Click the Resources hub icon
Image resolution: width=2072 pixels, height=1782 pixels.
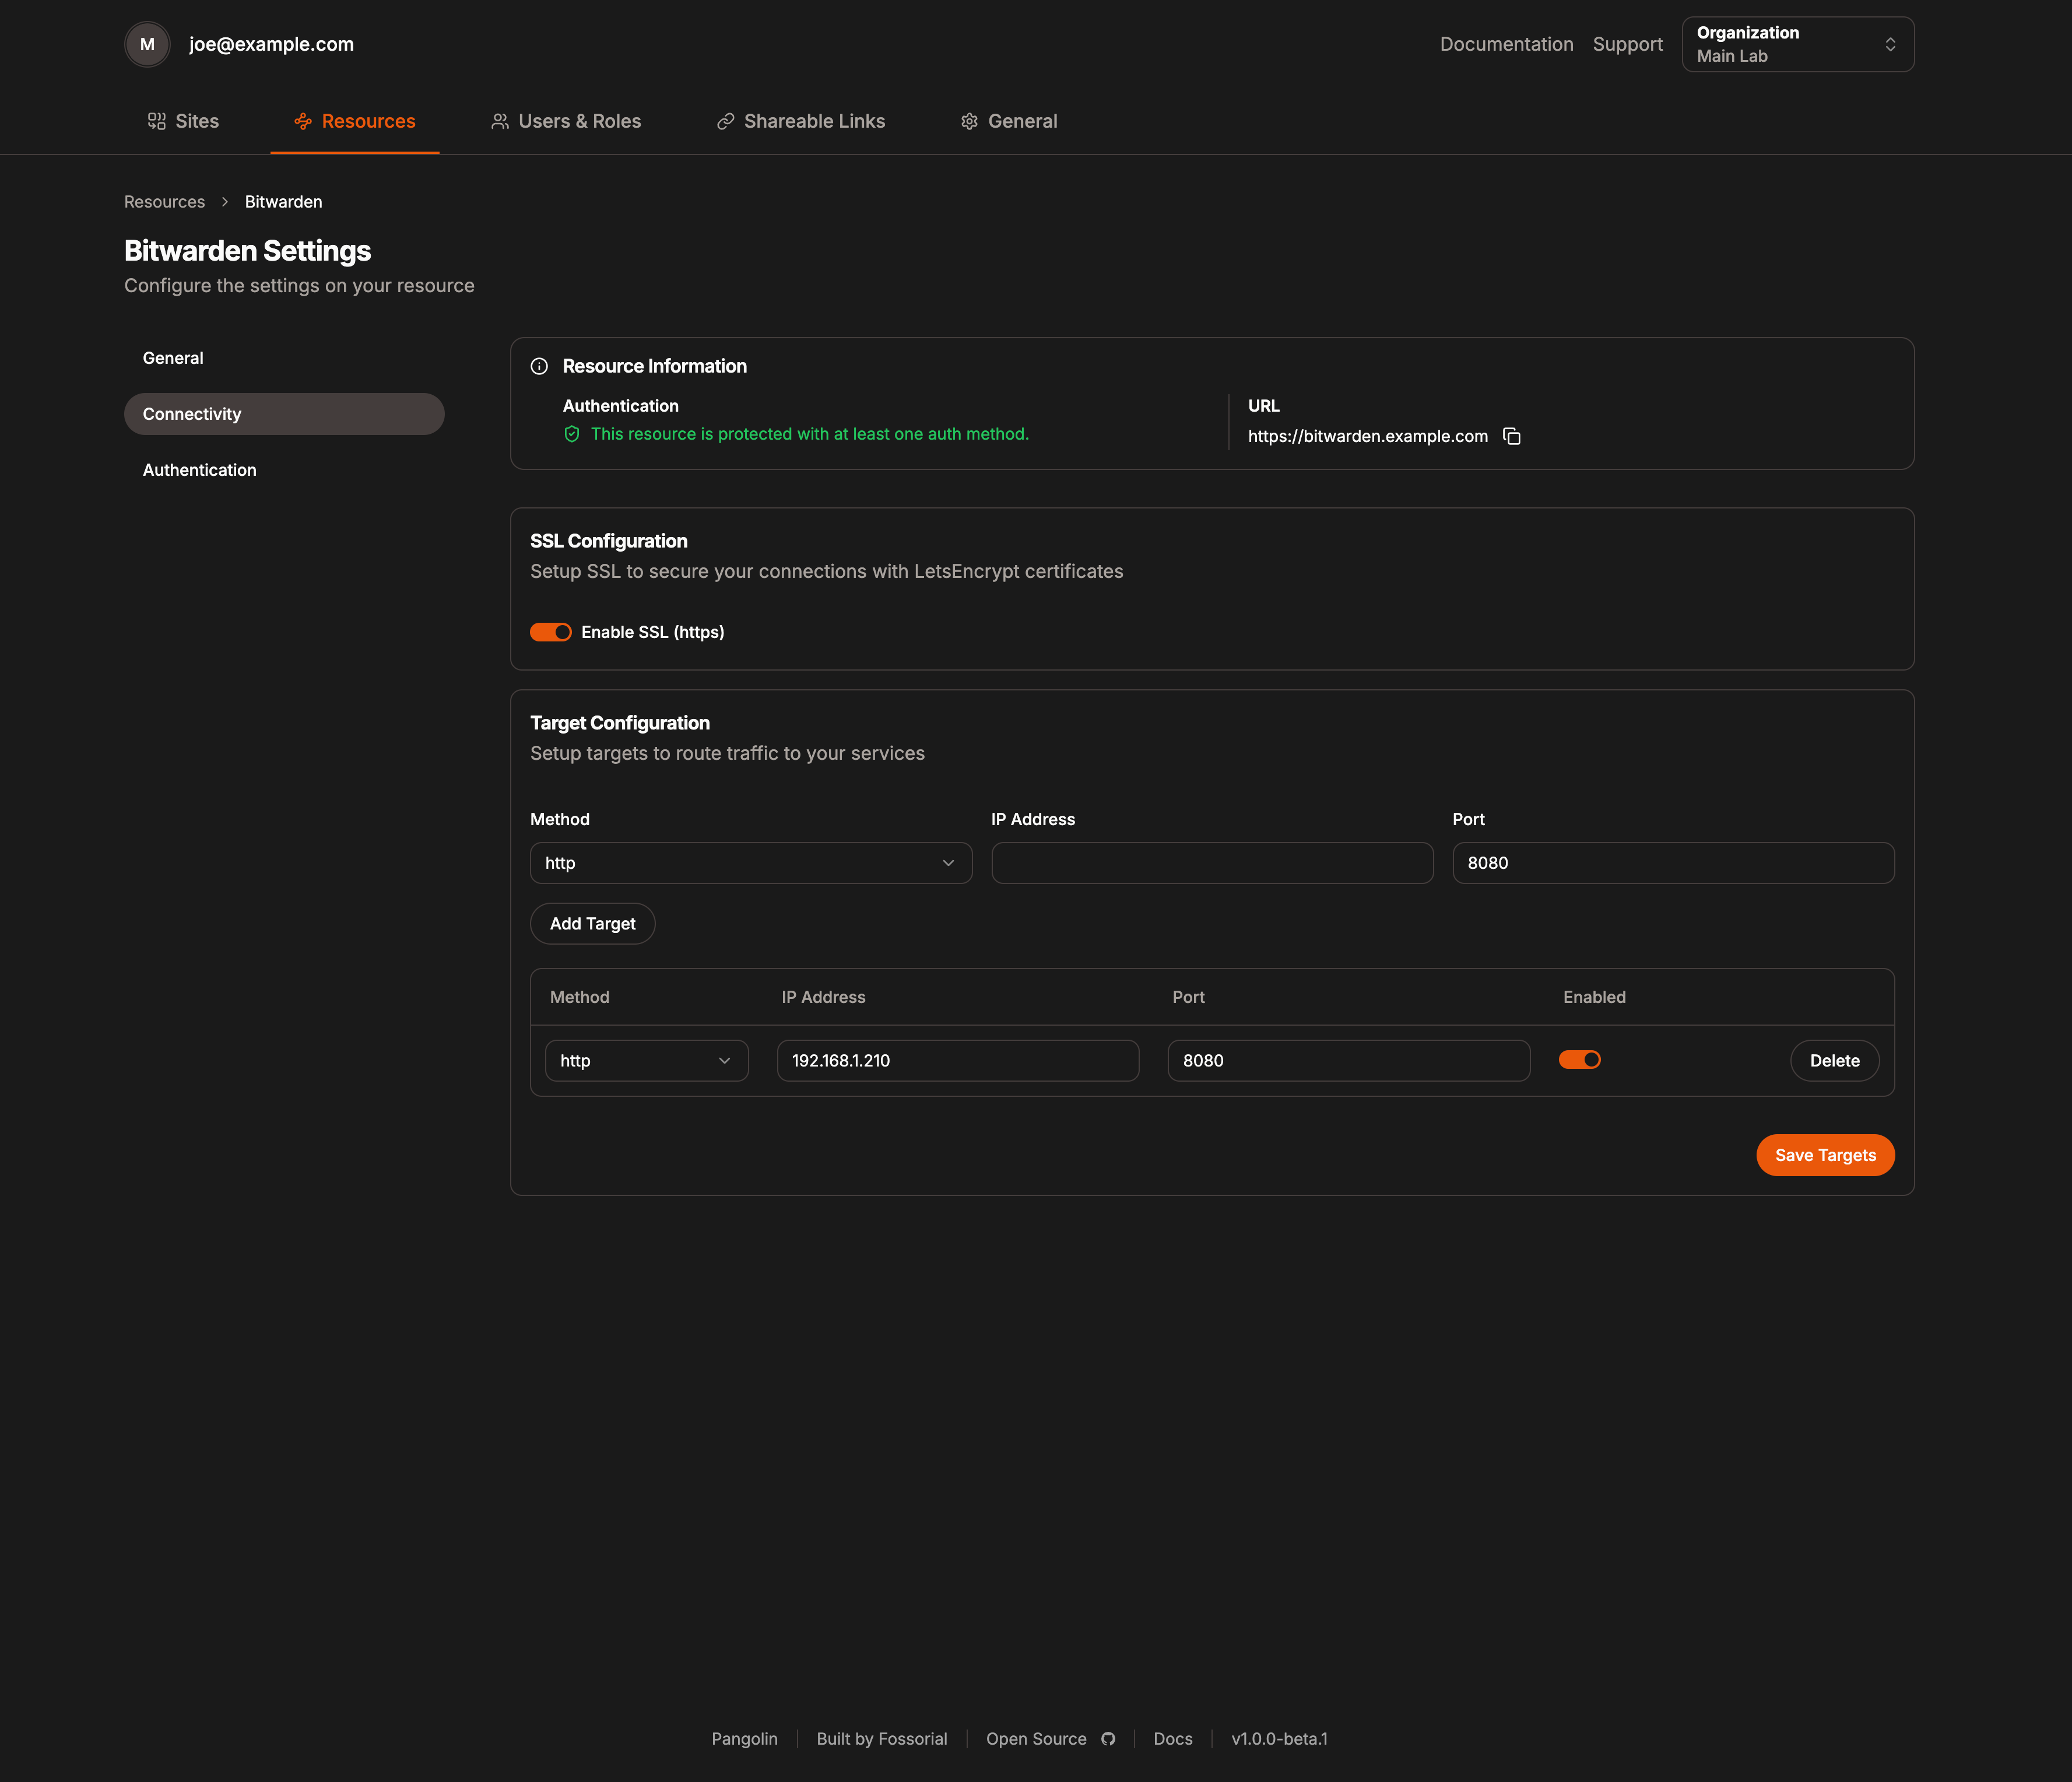302,120
